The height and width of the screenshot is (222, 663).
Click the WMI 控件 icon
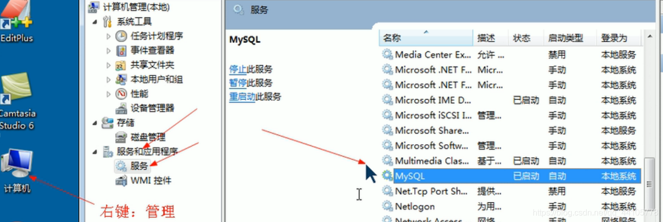[121, 180]
